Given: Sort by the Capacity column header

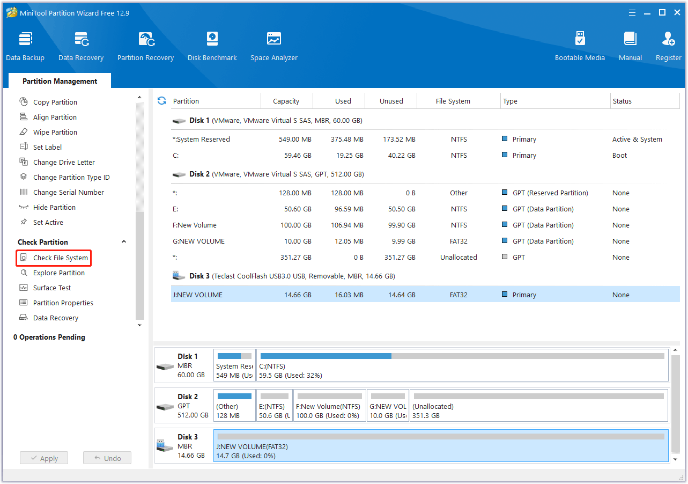Looking at the screenshot, I should point(286,101).
